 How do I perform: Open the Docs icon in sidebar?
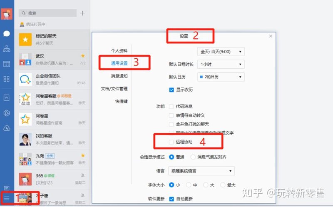pyautogui.click(x=7, y=97)
